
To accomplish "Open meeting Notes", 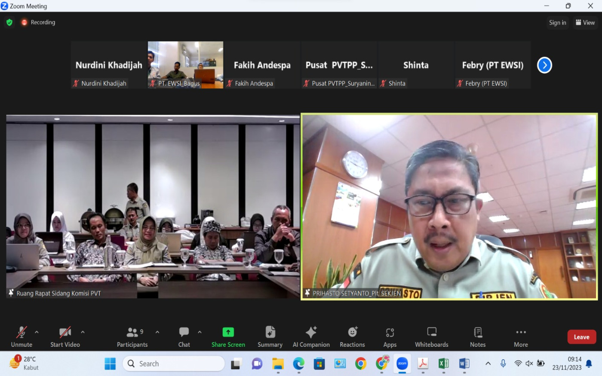I will pos(477,336).
